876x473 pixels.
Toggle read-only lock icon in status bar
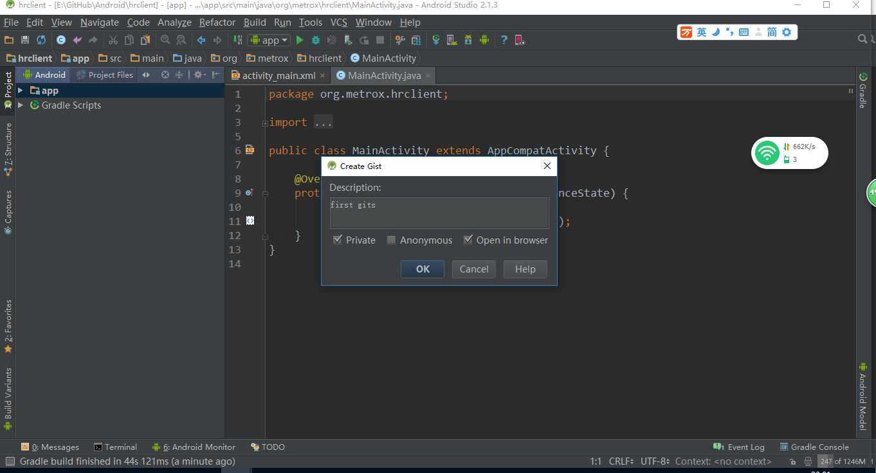point(792,461)
